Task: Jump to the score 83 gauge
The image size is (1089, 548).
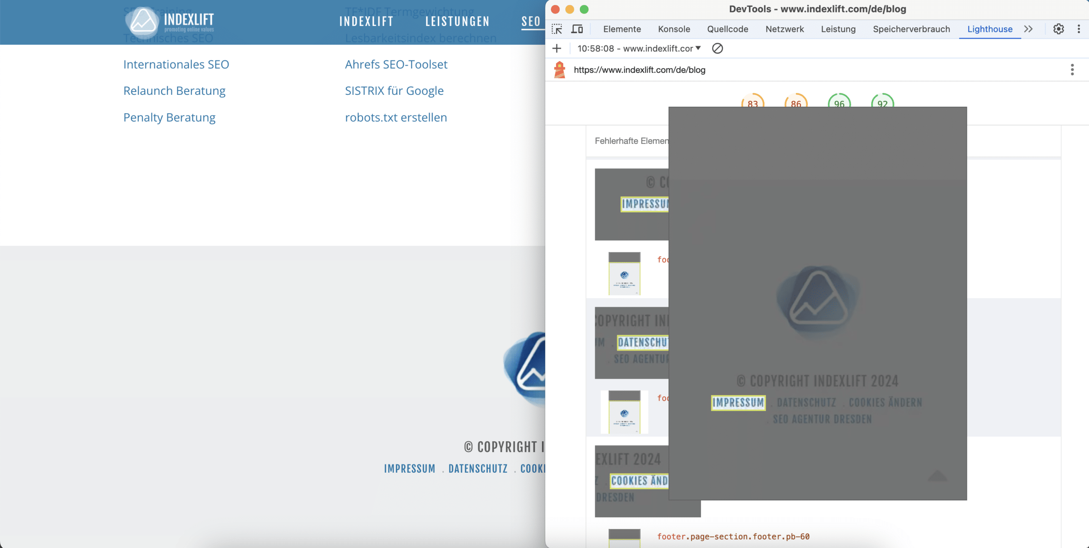Action: 753,100
